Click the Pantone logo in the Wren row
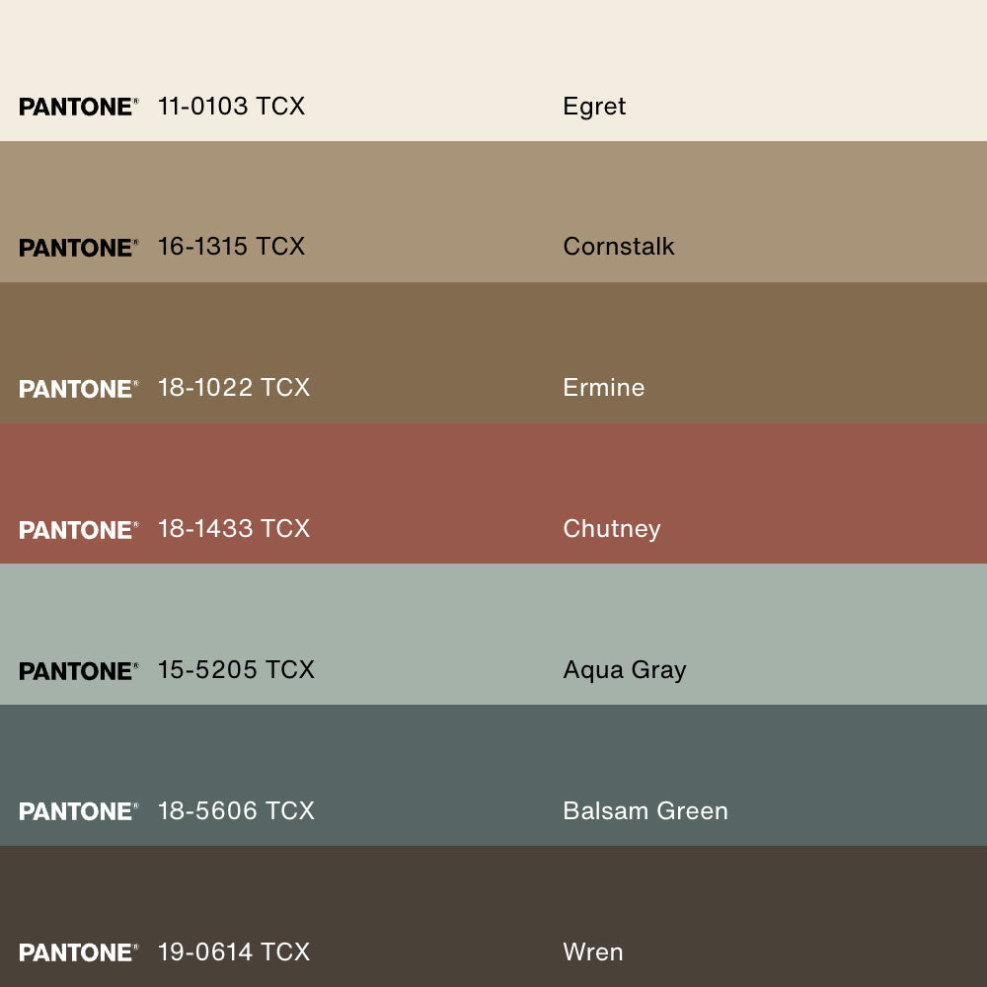This screenshot has width=987, height=987. [x=78, y=952]
